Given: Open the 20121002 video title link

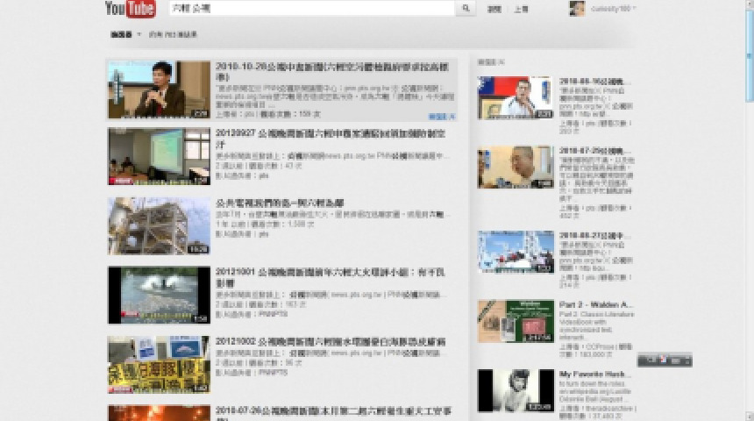Looking at the screenshot, I should point(331,340).
